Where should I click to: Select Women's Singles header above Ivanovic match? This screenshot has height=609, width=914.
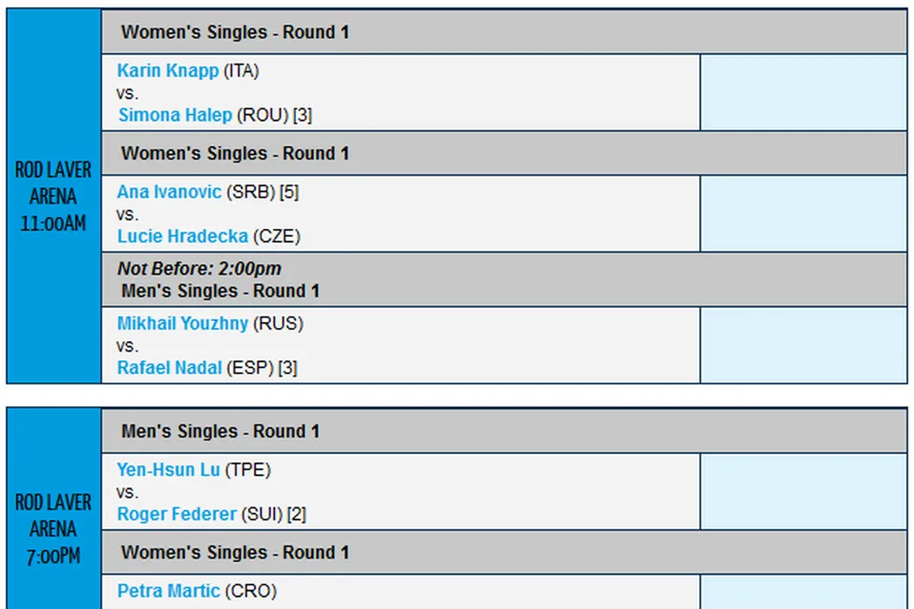coord(235,154)
